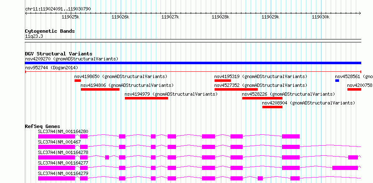Click the chr11:119024091..119030790 coordinate label

(58, 9)
